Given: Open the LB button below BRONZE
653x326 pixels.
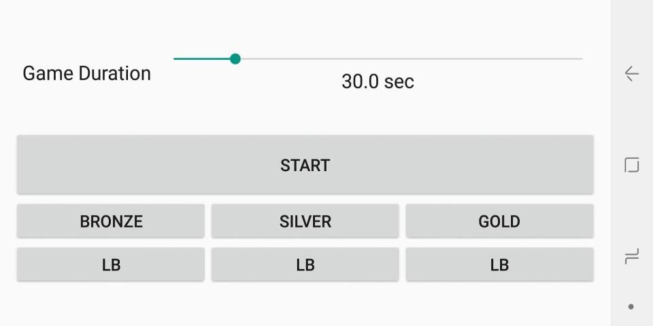Looking at the screenshot, I should pos(111,265).
